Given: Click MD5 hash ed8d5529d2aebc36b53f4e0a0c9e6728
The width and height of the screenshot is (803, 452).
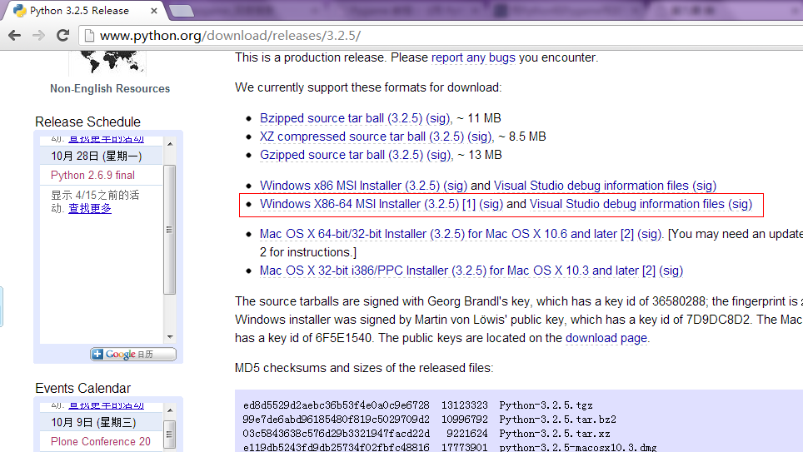Looking at the screenshot, I should 337,405.
